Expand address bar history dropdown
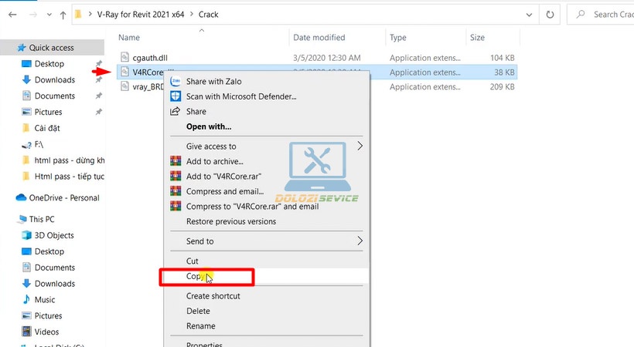 point(529,15)
